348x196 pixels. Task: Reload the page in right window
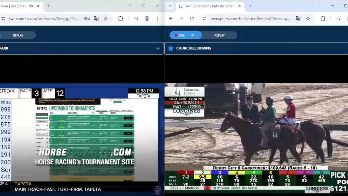point(192,19)
